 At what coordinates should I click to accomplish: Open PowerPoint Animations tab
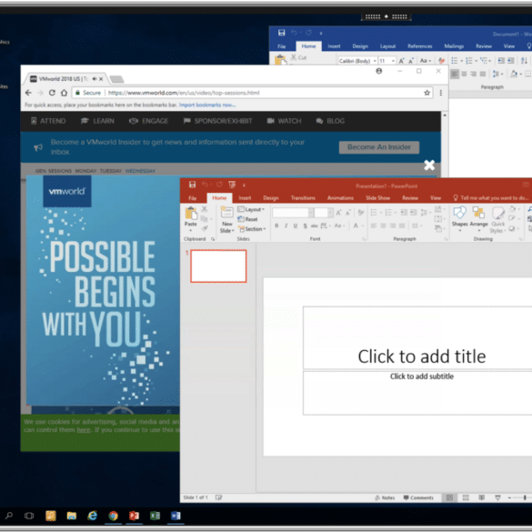click(340, 198)
